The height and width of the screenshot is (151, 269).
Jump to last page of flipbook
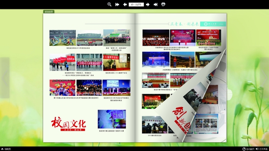[155, 5]
